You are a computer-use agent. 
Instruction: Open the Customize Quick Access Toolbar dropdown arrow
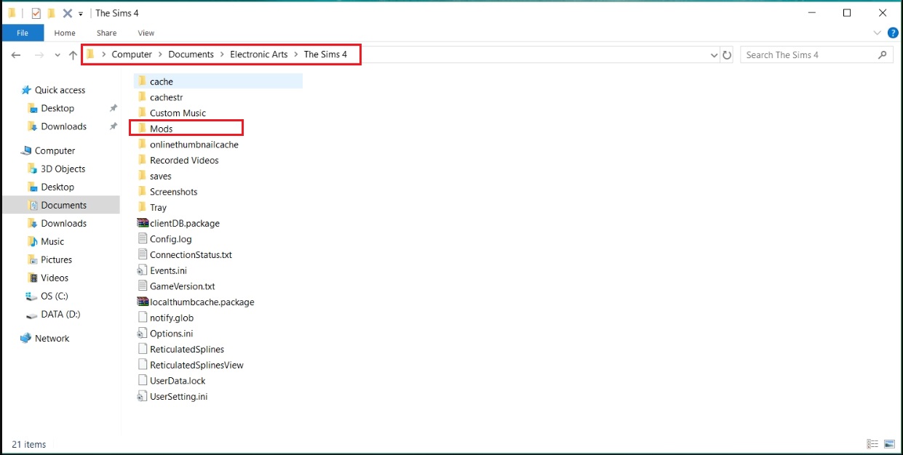pyautogui.click(x=81, y=14)
